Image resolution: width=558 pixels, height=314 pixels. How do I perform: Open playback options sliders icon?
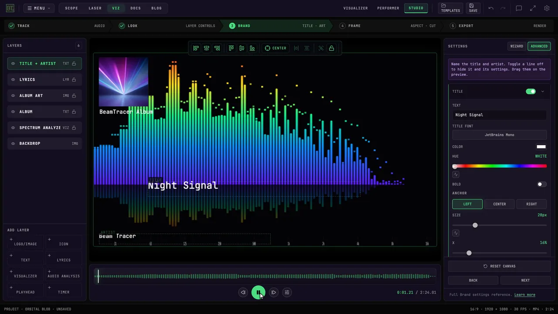pos(287,292)
